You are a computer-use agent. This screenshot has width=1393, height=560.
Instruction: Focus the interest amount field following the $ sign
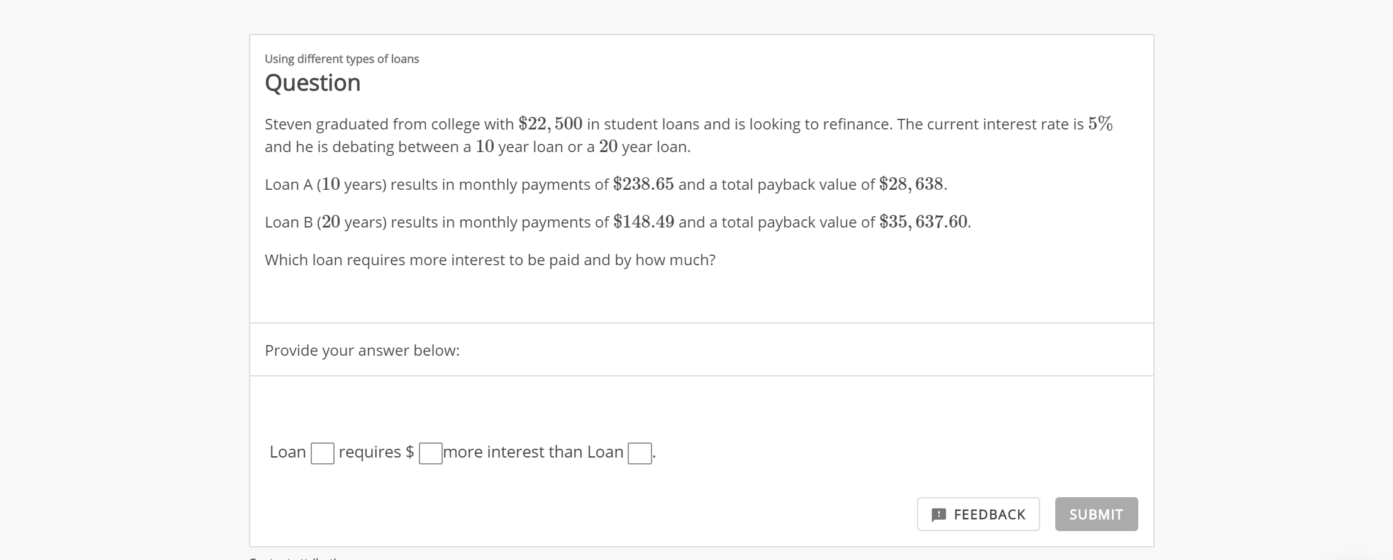point(430,453)
